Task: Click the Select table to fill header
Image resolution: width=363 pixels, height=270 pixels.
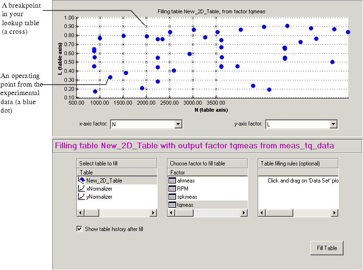Action: tap(117, 164)
